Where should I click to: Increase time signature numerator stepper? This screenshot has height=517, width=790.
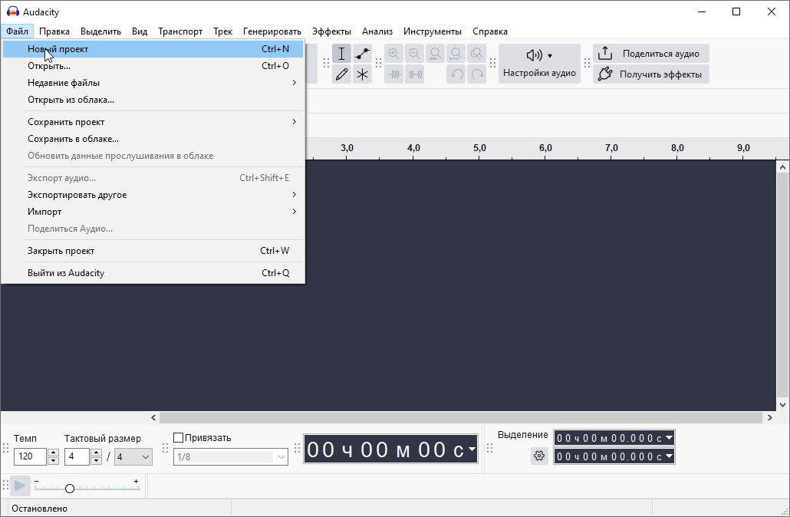(96, 453)
